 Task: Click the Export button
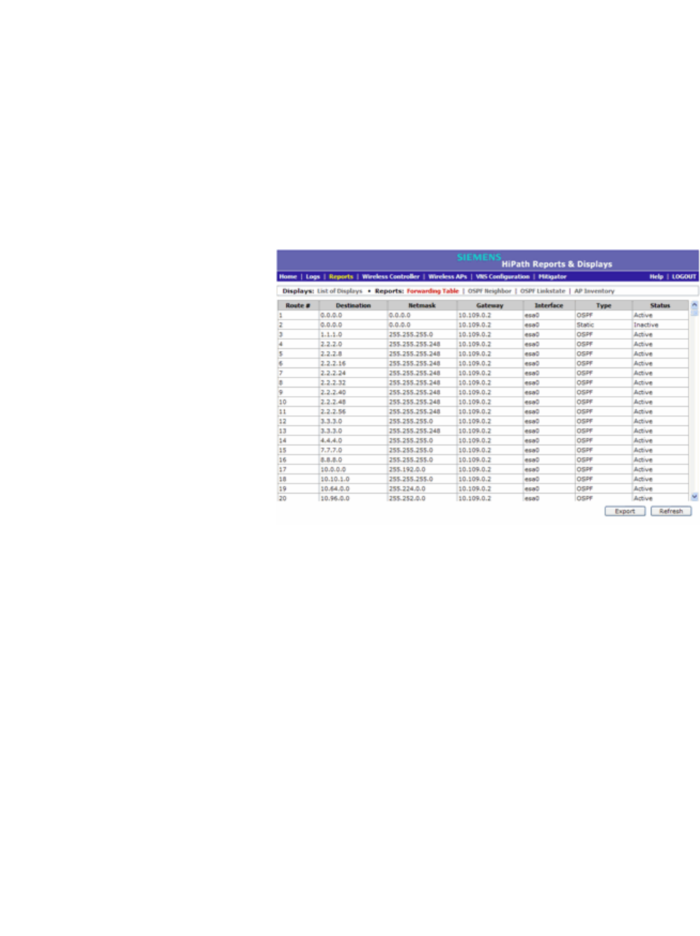coord(625,511)
